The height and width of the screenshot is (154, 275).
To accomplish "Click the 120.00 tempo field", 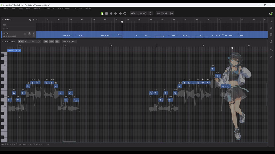I will coord(142,13).
